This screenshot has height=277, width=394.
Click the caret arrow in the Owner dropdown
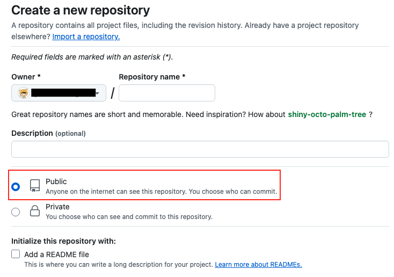tap(97, 93)
